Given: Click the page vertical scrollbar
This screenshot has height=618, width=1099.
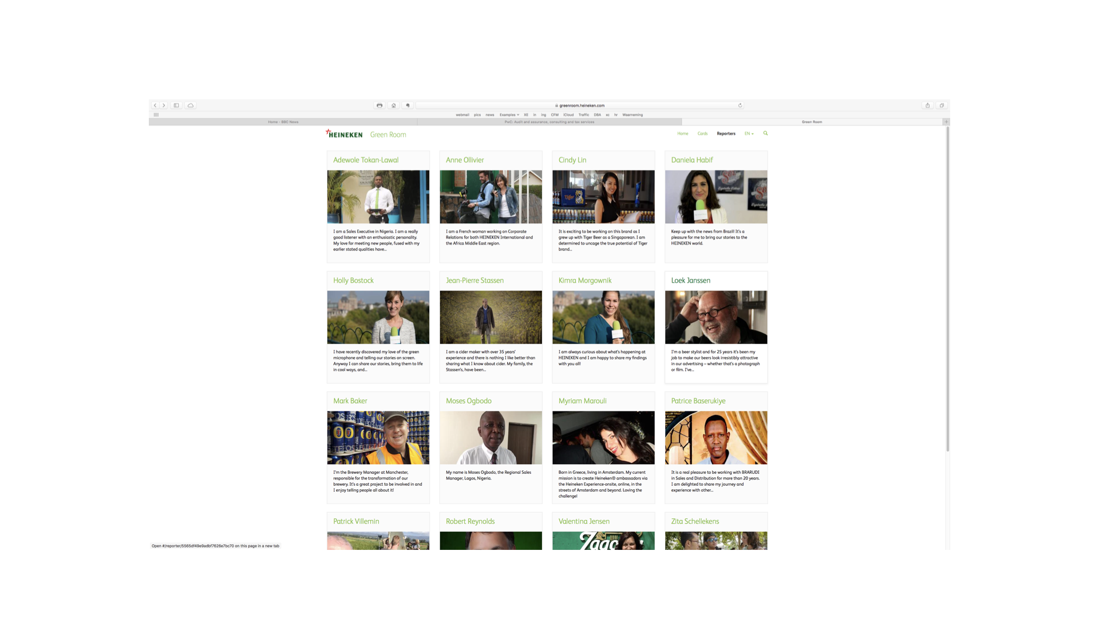Looking at the screenshot, I should [x=947, y=286].
